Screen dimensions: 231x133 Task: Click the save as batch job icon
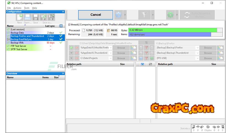[x=51, y=17]
